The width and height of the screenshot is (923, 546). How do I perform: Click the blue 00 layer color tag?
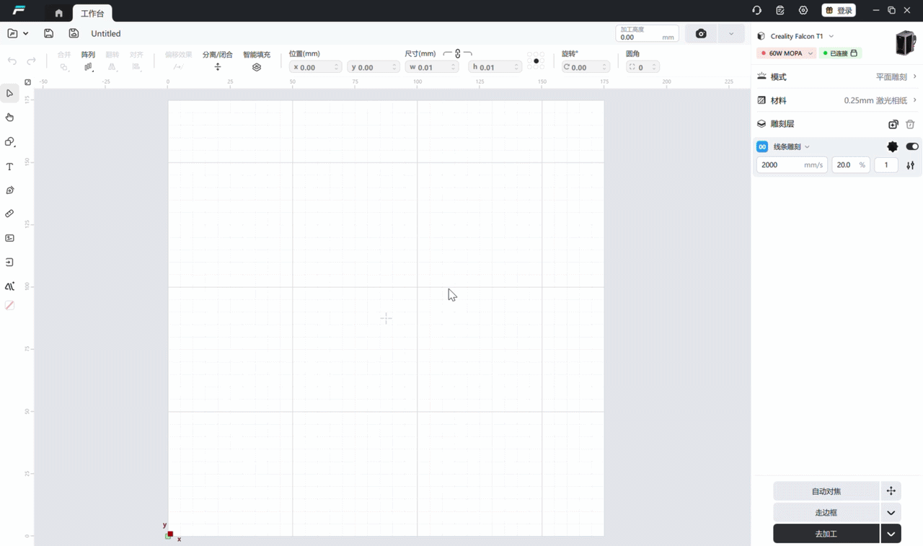762,146
